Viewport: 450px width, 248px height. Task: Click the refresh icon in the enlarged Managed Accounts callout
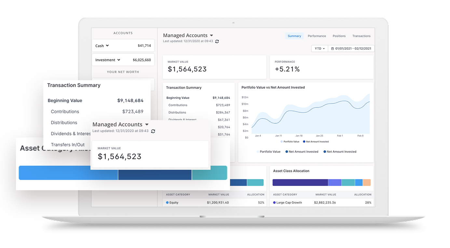tap(153, 131)
